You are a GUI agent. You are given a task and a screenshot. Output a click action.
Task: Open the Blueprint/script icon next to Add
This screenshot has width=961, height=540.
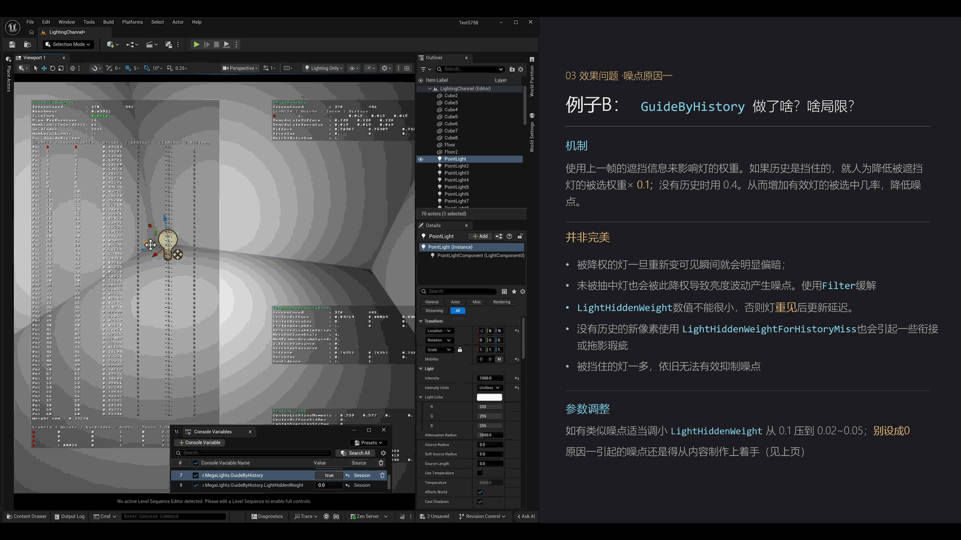click(x=499, y=236)
